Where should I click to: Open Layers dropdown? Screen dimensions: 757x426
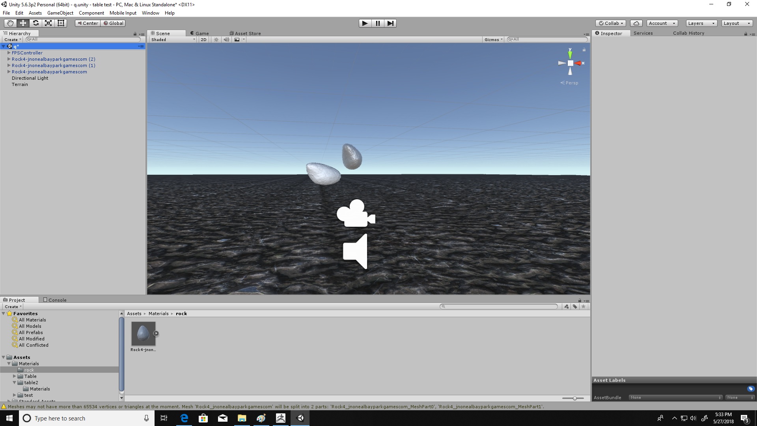[701, 23]
